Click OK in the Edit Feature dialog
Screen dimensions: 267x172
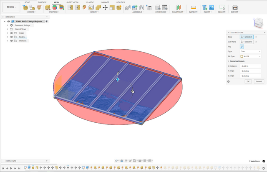(x=248, y=81)
